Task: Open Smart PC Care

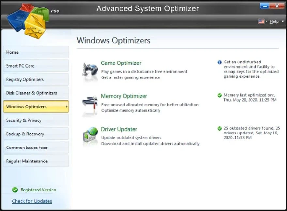Action: [x=36, y=66]
